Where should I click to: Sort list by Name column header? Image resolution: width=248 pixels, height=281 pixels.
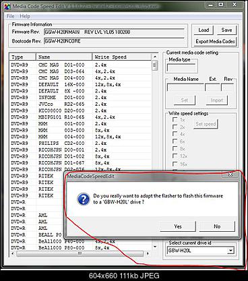click(x=64, y=57)
